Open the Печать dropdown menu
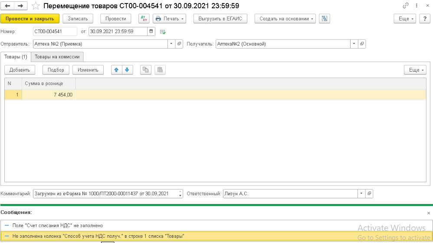 (x=170, y=19)
